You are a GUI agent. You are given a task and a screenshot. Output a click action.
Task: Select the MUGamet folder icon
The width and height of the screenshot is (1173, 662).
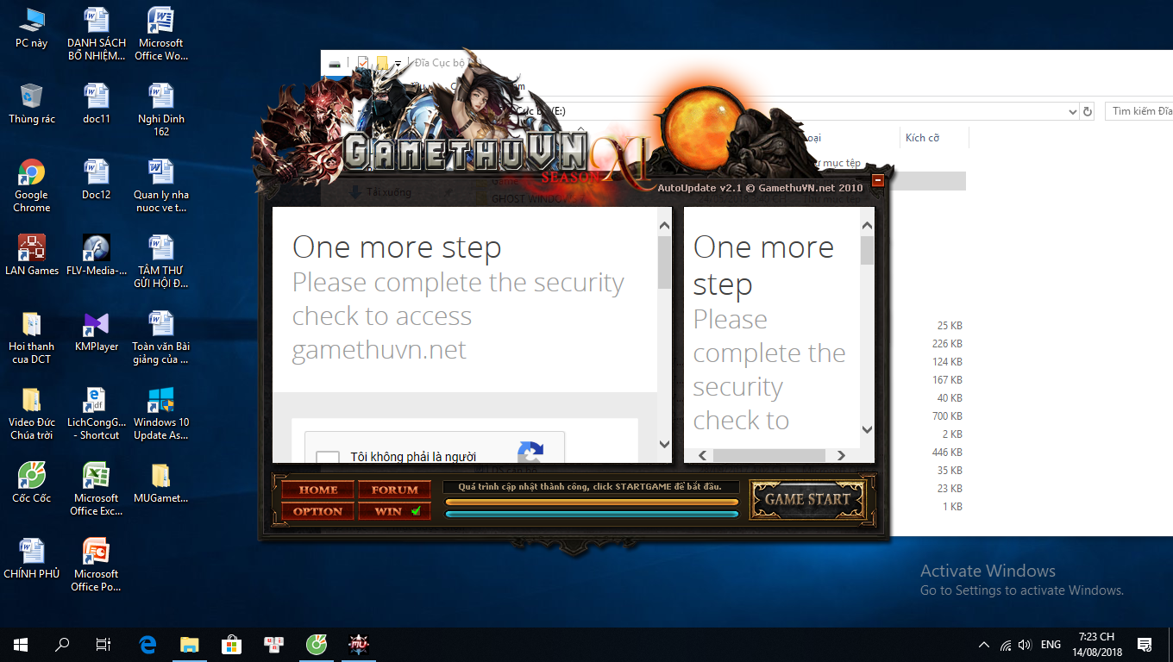pos(160,483)
